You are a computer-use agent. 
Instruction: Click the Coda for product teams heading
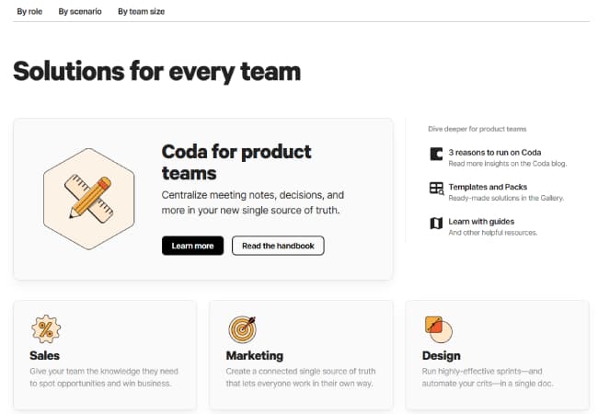point(236,161)
